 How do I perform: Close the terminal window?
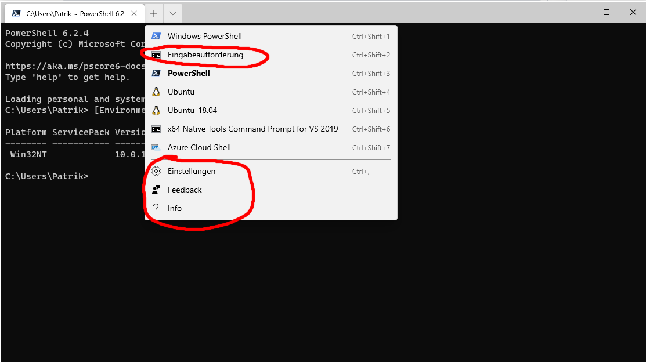point(633,12)
